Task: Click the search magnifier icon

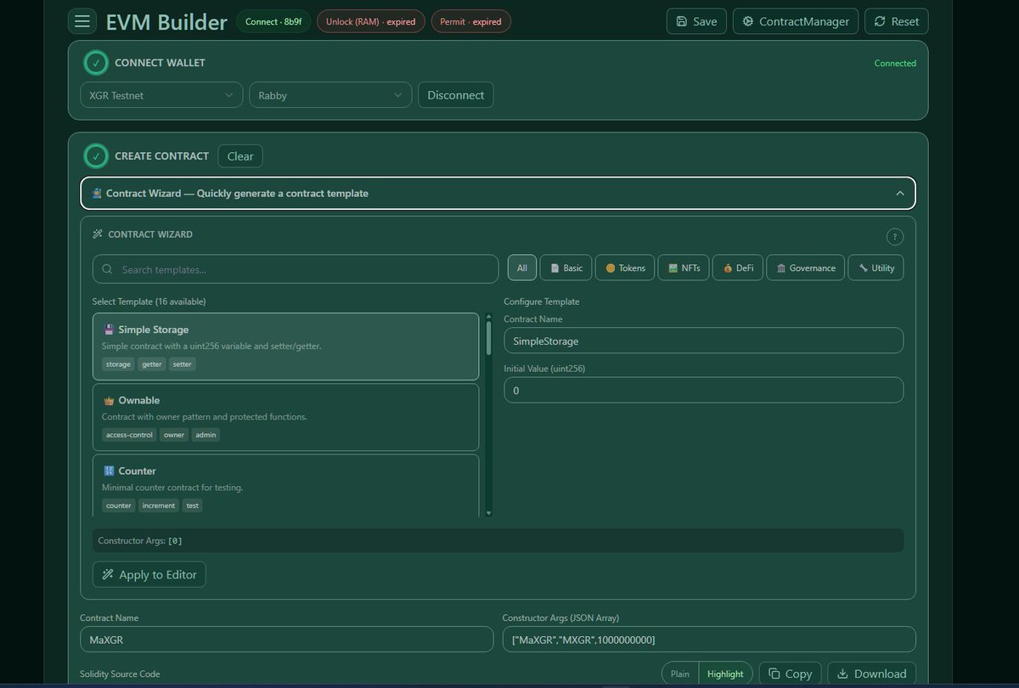Action: click(108, 269)
